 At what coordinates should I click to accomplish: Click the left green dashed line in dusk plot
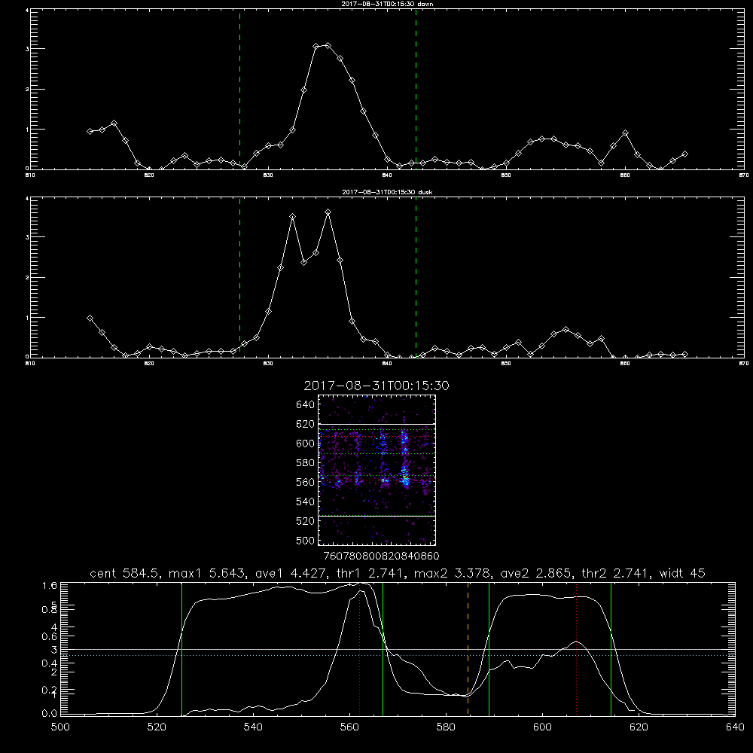pyautogui.click(x=239, y=277)
